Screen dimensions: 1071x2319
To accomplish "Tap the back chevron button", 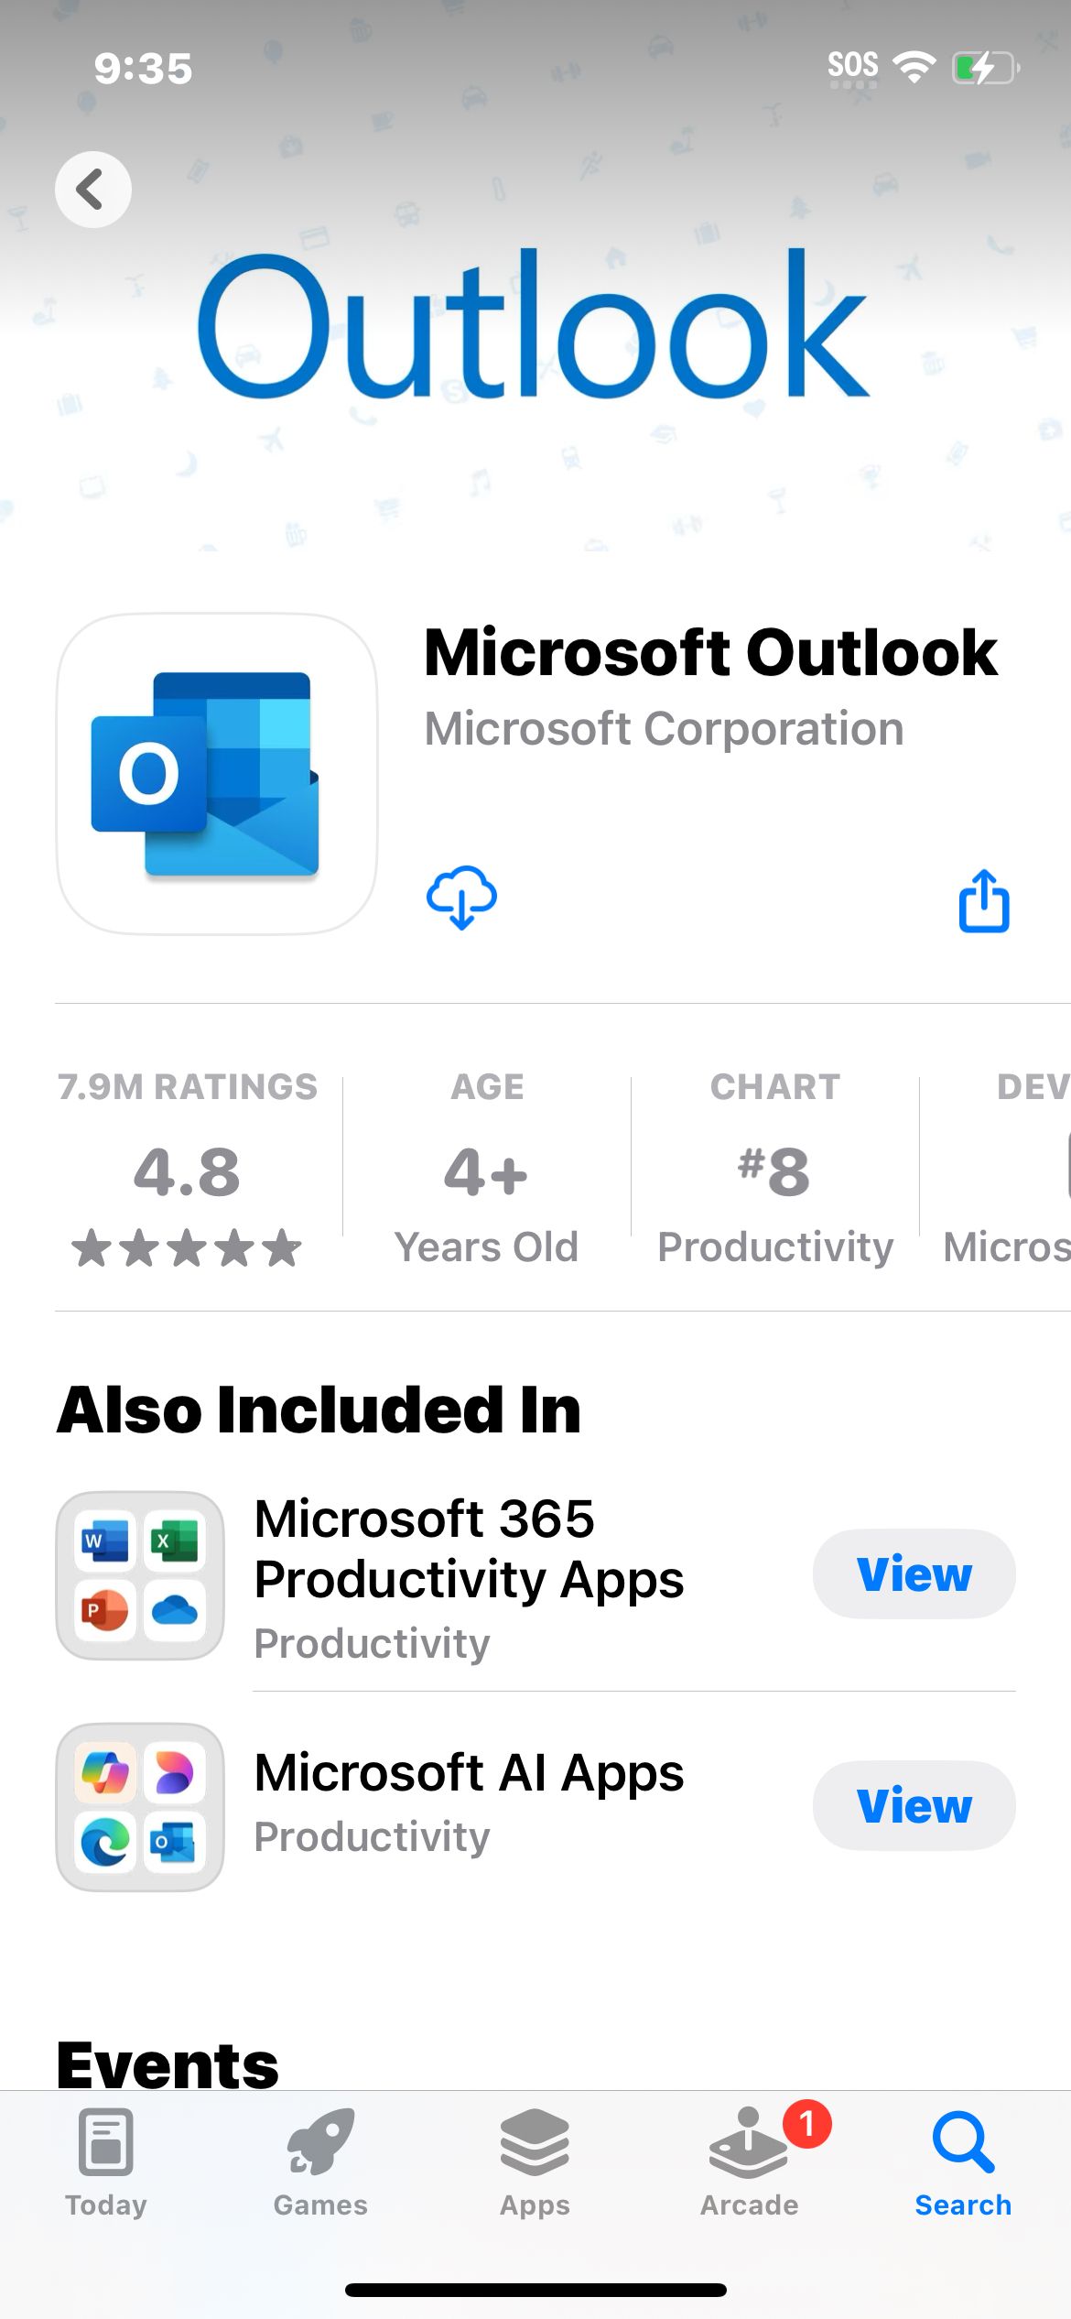I will click(x=92, y=190).
